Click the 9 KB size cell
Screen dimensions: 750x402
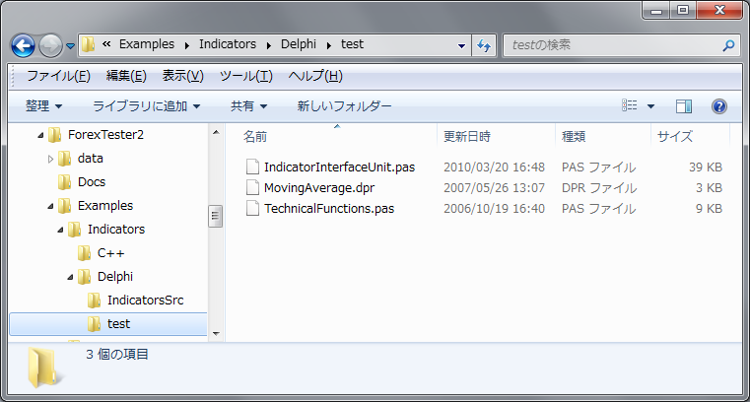[709, 209]
